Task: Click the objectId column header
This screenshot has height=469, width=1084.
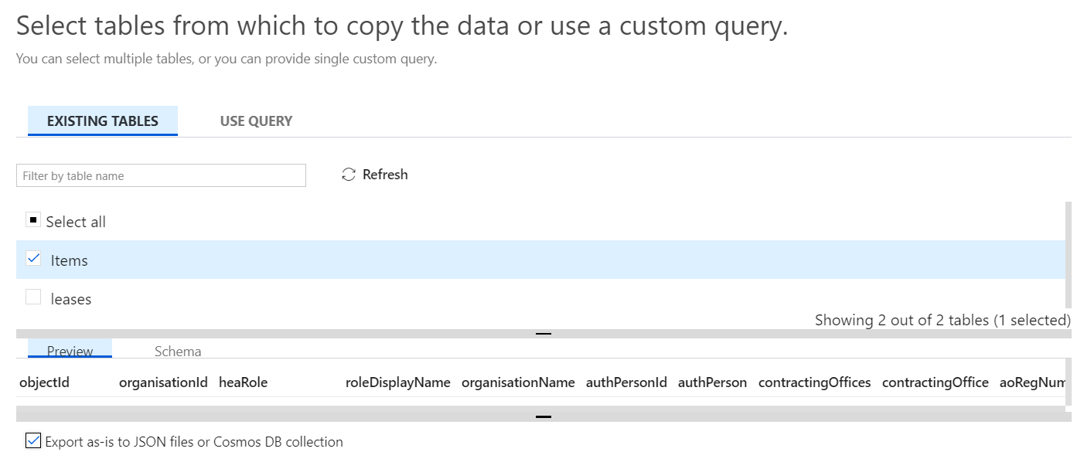Action: click(44, 382)
